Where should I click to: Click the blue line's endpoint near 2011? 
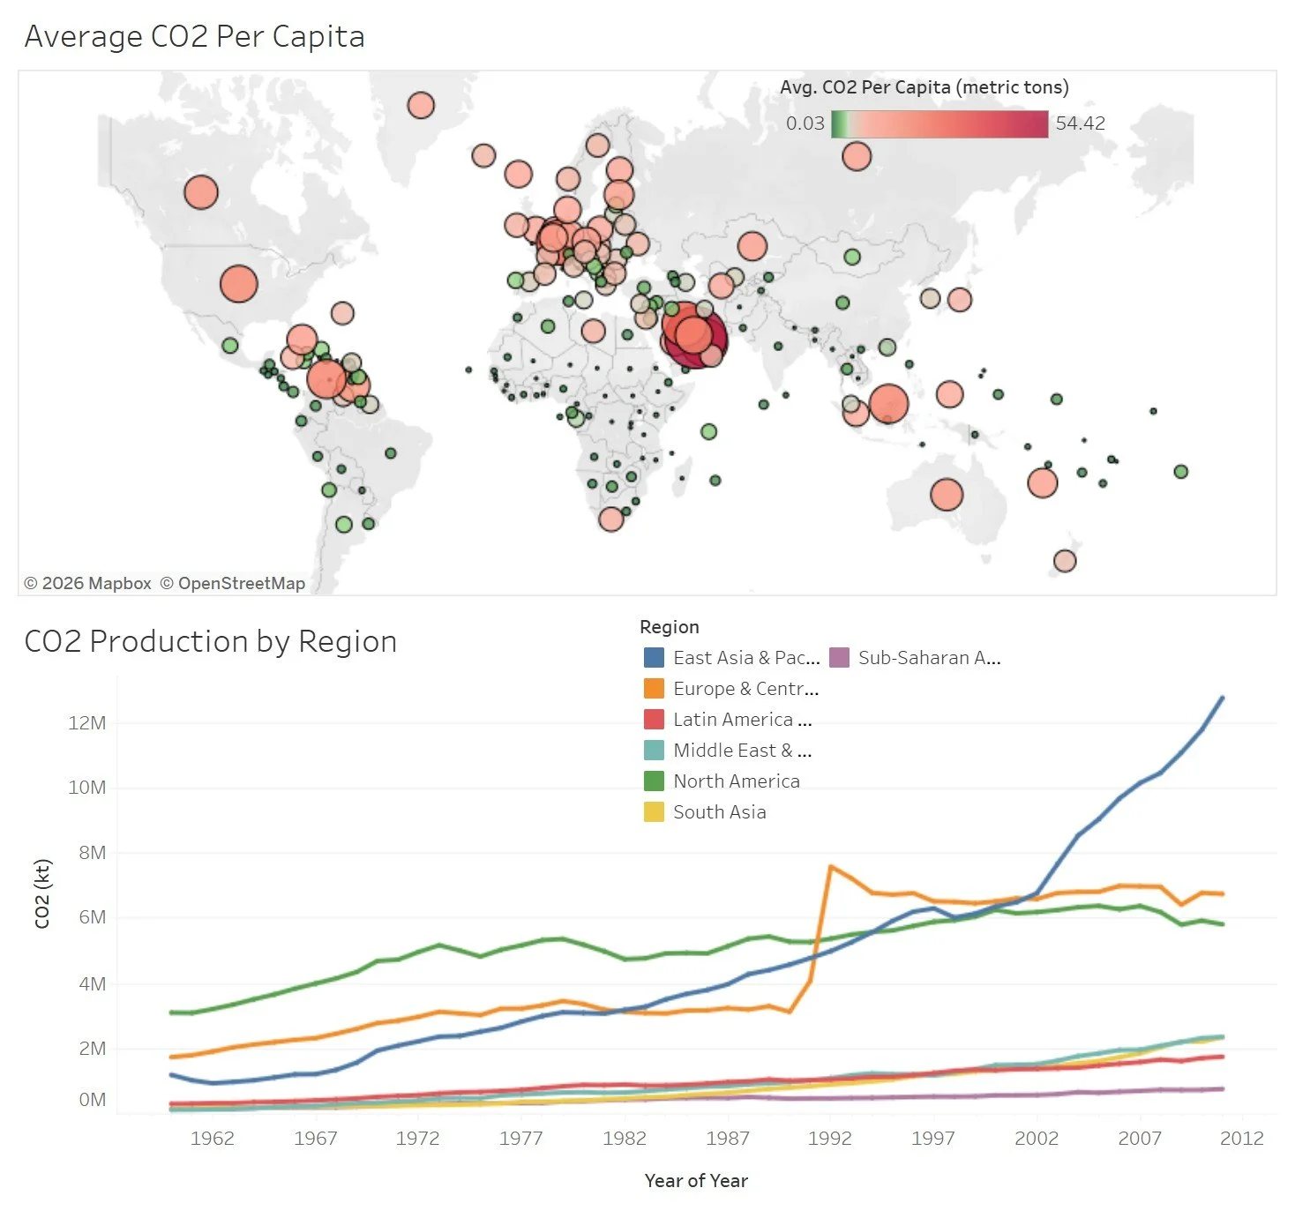(x=1222, y=699)
